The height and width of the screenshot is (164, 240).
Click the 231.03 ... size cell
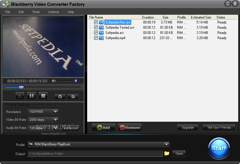166,38
